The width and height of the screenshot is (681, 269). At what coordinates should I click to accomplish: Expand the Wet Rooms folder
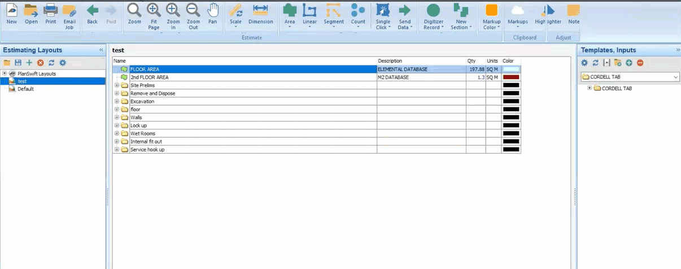117,133
